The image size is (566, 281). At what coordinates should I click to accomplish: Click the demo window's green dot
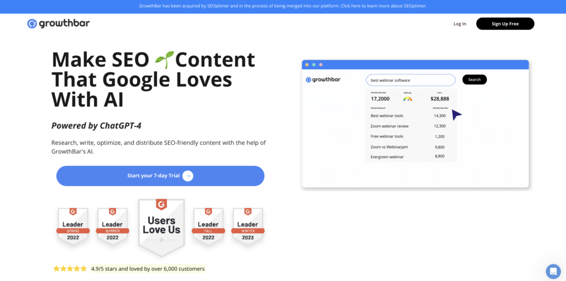click(x=314, y=65)
